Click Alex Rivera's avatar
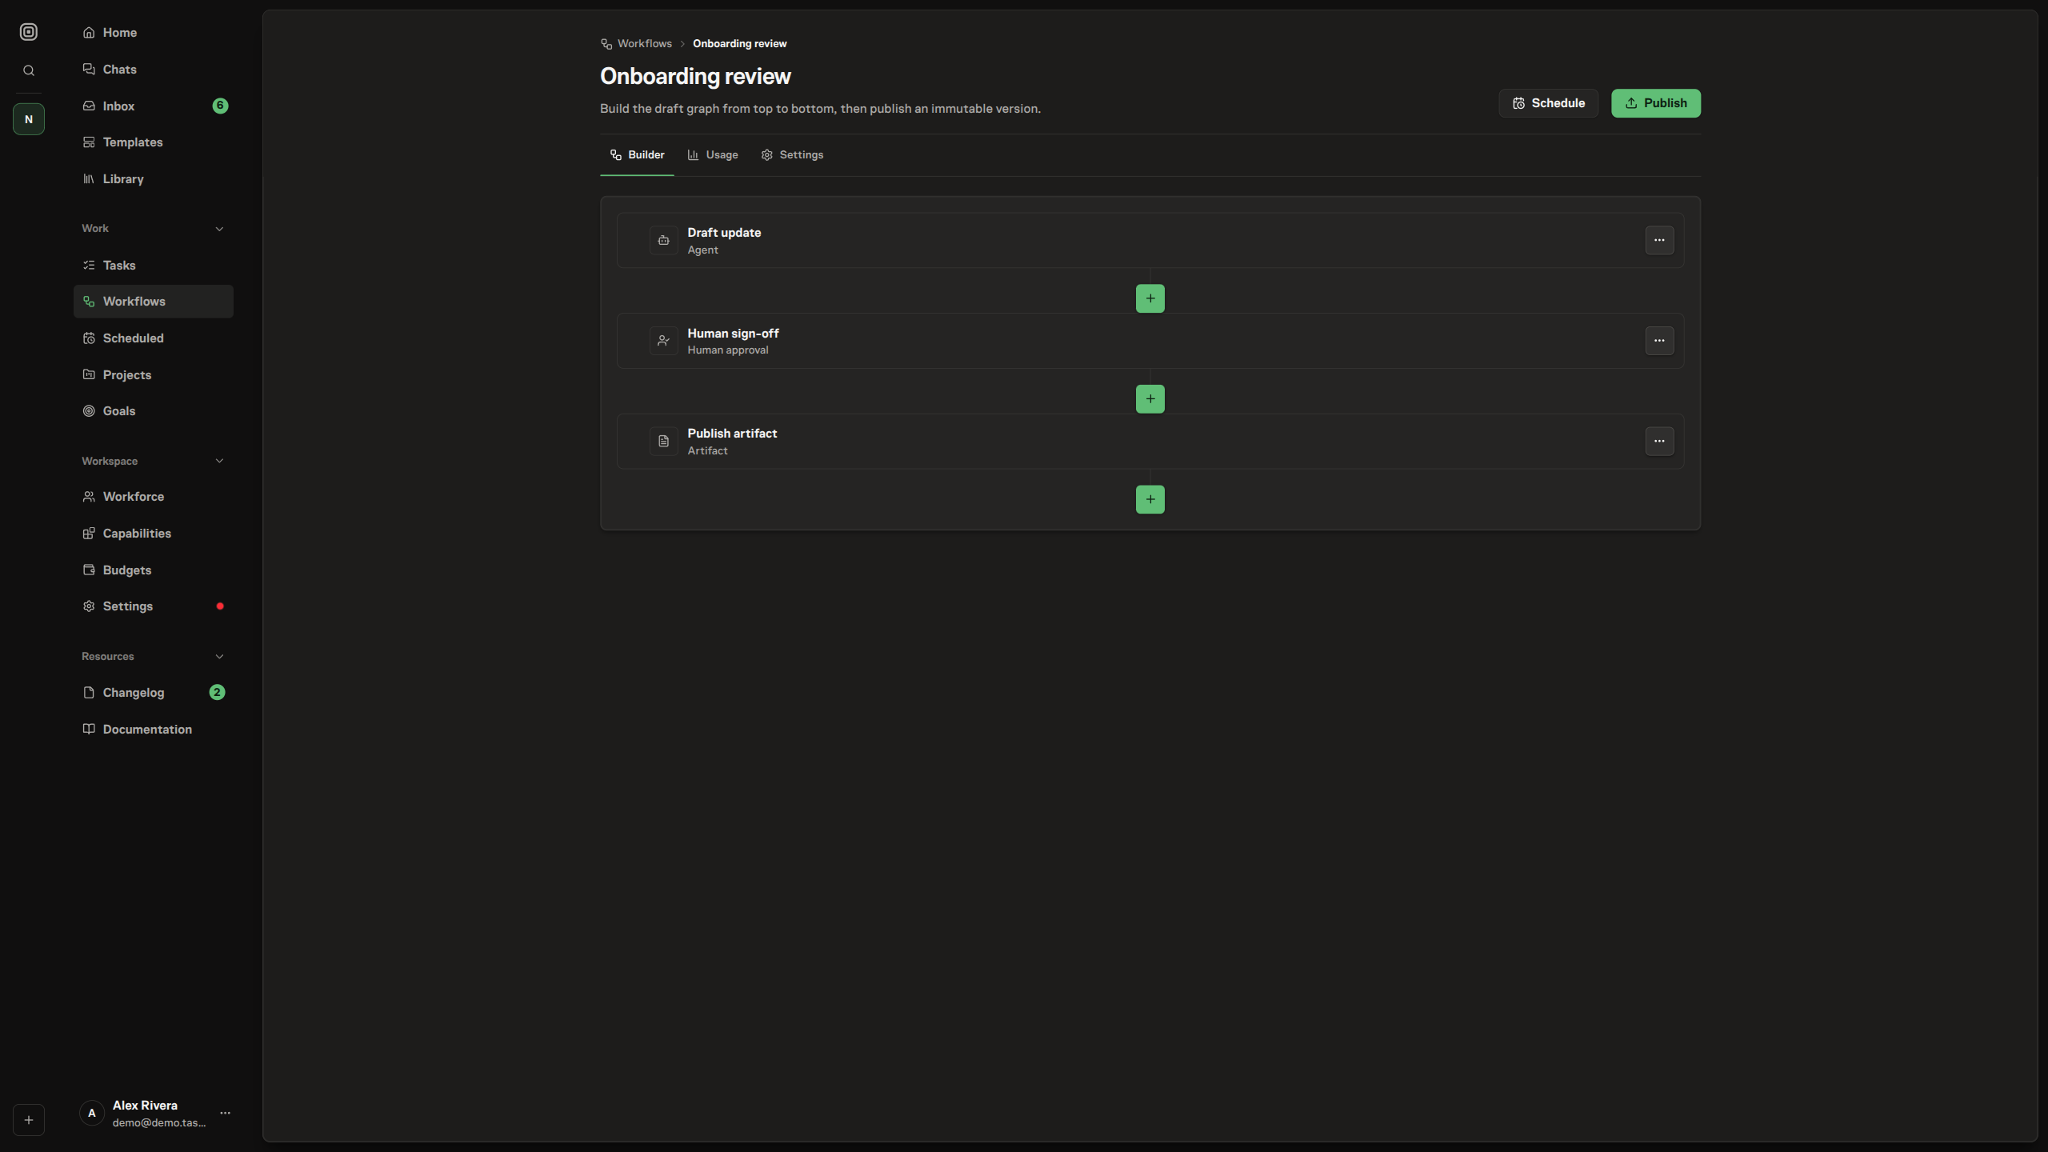This screenshot has height=1152, width=2048. (x=92, y=1114)
